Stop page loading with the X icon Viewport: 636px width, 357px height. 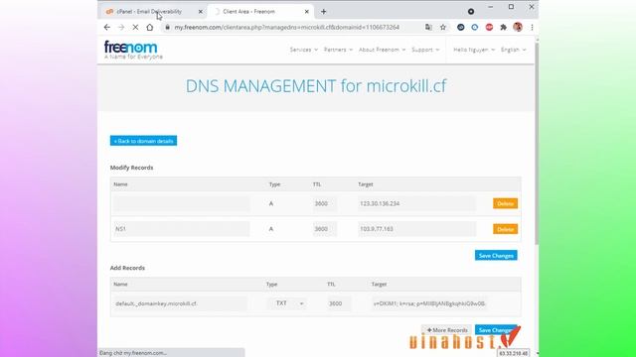(x=135, y=27)
